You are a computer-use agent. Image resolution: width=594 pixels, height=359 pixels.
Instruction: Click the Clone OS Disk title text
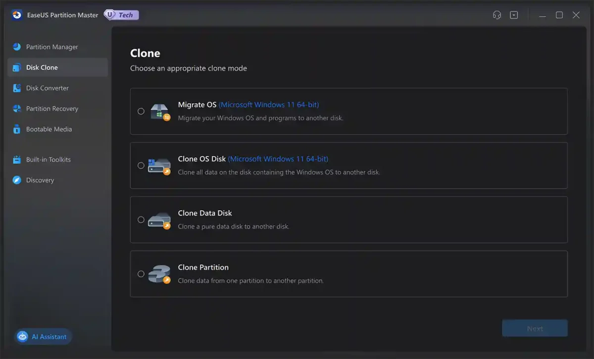202,159
